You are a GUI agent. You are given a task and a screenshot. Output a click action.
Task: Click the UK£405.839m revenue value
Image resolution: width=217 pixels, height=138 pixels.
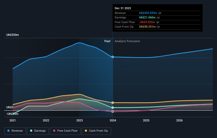[x=148, y=13]
